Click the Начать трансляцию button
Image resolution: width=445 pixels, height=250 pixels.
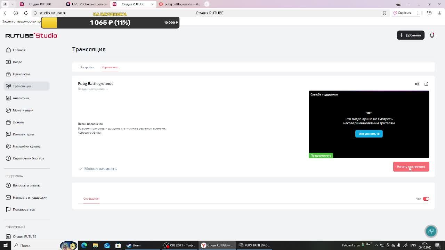[x=411, y=167]
